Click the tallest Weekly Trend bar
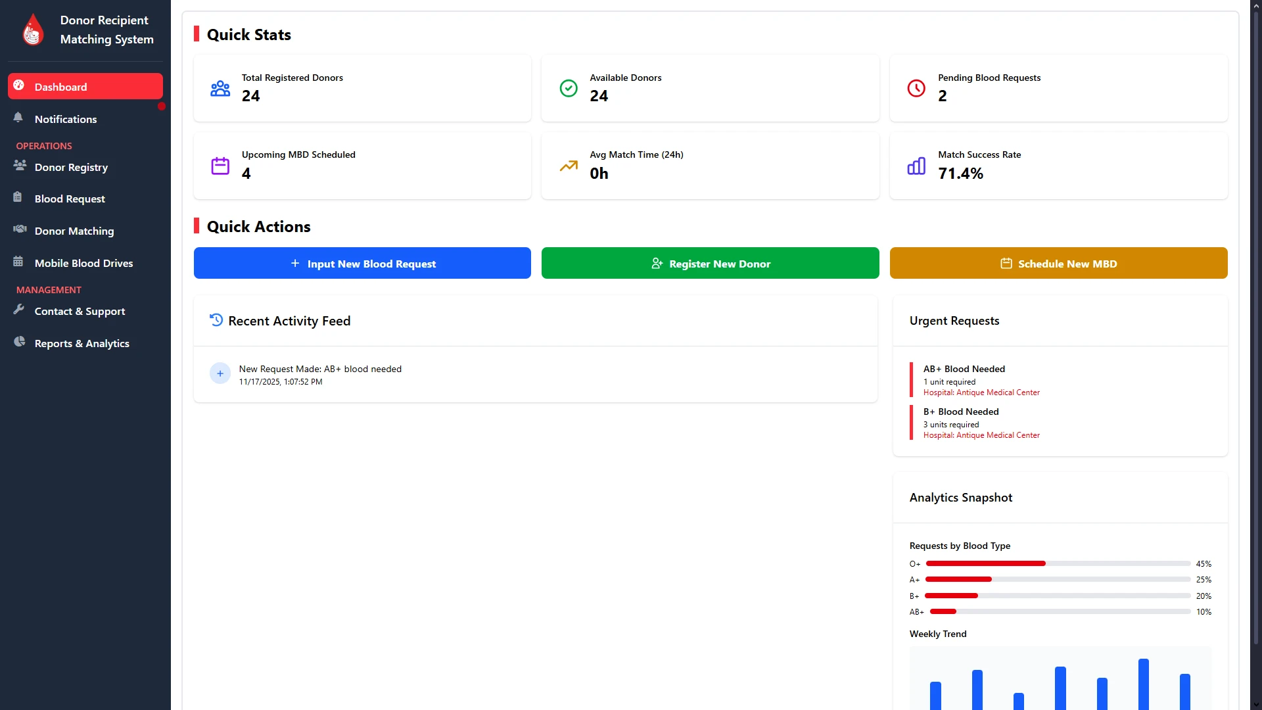 1144,684
